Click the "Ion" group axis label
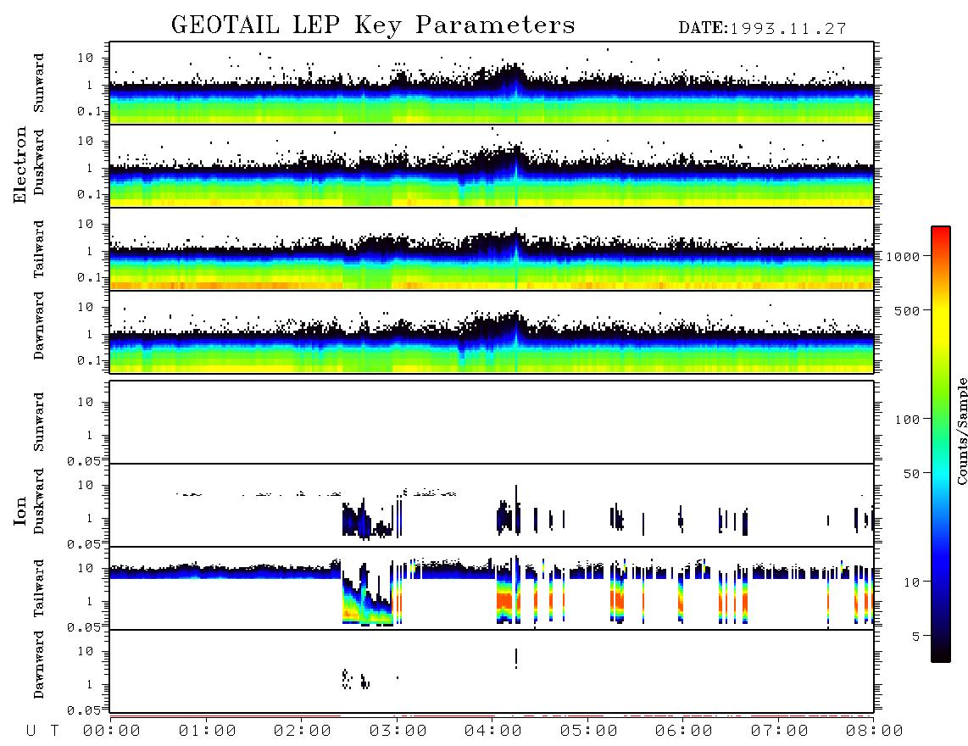 [20, 510]
